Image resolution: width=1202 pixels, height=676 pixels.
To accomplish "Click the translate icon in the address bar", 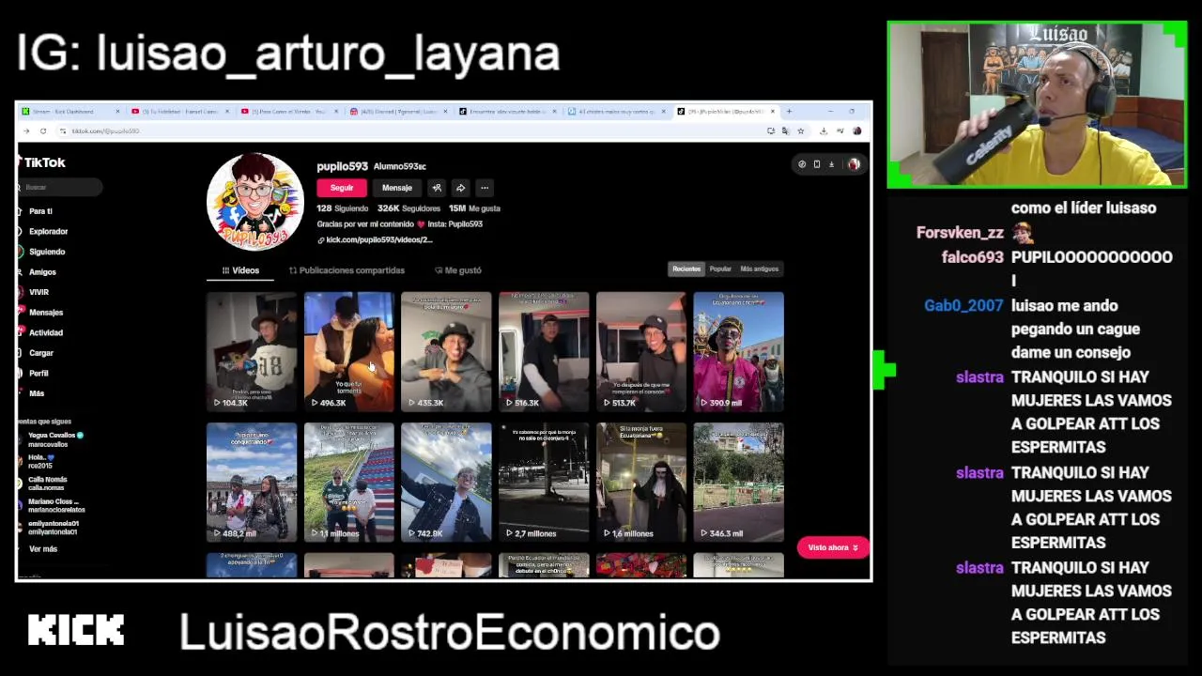I will 785,131.
